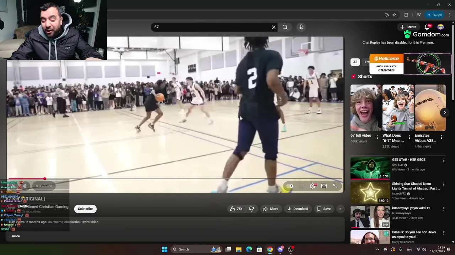Open 'Israelis: Do you see' video
This screenshot has width=455, height=255.
tap(370, 237)
